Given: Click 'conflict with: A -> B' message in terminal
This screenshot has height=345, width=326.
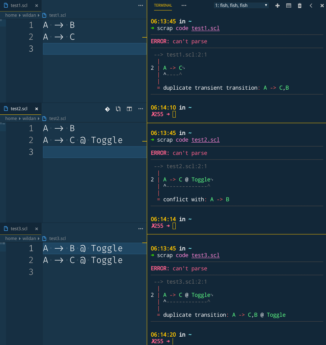Looking at the screenshot, I should [196, 199].
